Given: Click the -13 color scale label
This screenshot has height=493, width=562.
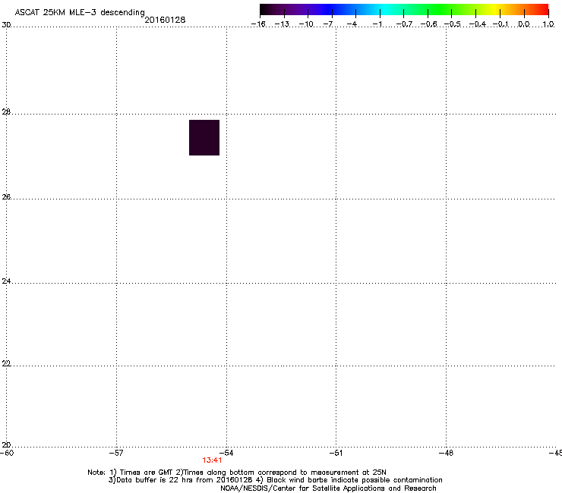Looking at the screenshot, I should tap(282, 24).
